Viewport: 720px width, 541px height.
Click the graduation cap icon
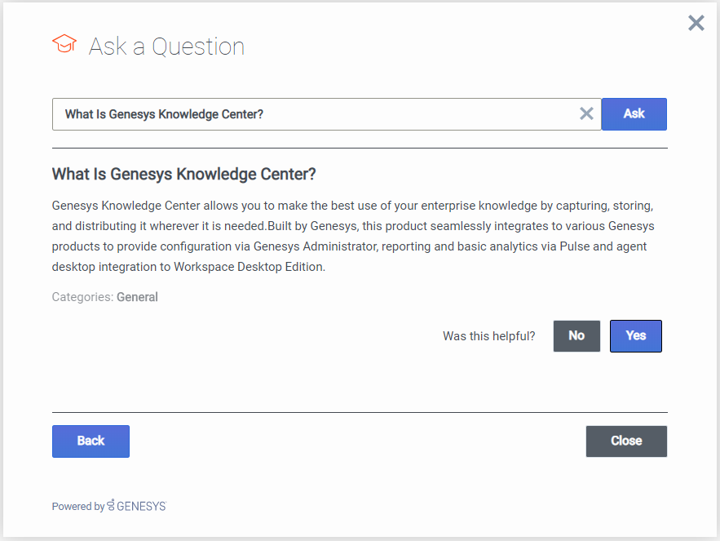(x=64, y=44)
